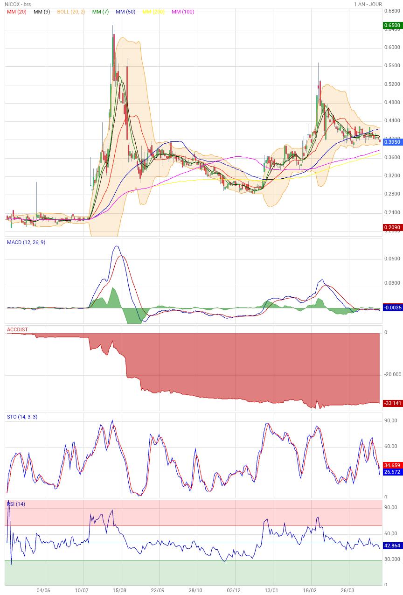Click the 0.3600 price axis label
Screen dimensions: 403x595
(392, 157)
